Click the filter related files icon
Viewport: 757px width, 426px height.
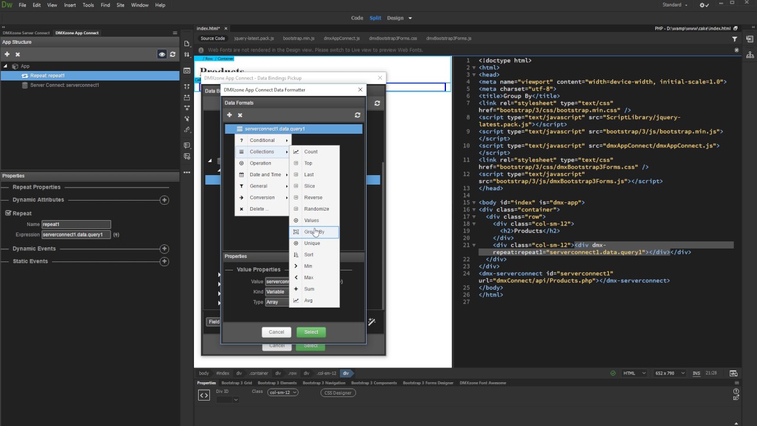point(735,39)
